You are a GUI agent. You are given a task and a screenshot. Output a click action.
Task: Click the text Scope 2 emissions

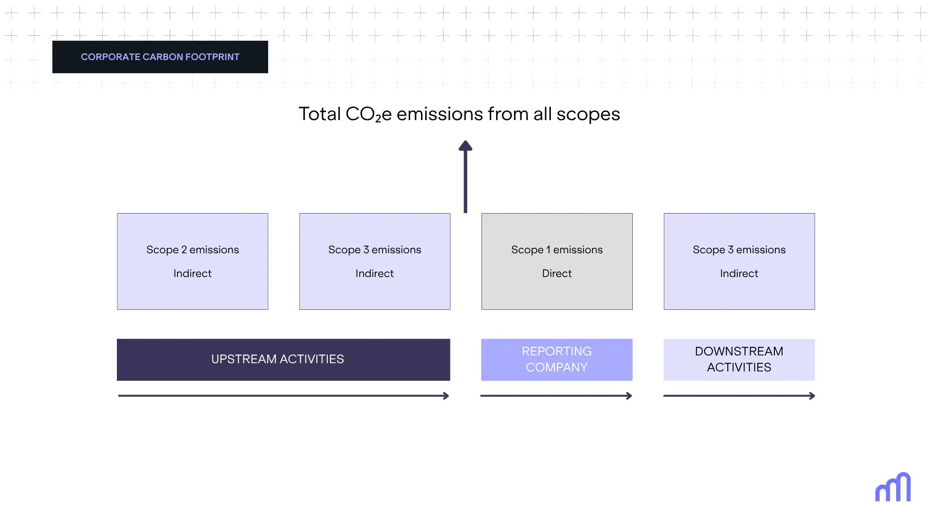click(x=193, y=249)
